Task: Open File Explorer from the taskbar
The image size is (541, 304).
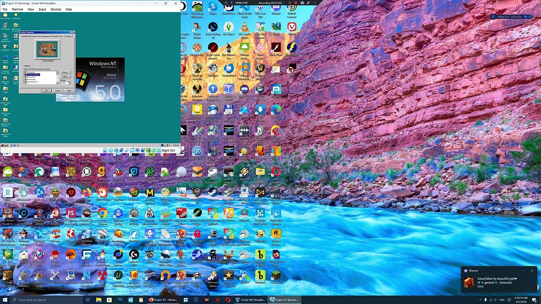Action: tap(98, 300)
